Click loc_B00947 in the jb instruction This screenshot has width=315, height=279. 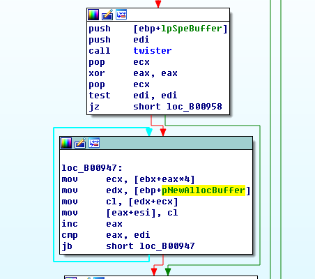167,246
